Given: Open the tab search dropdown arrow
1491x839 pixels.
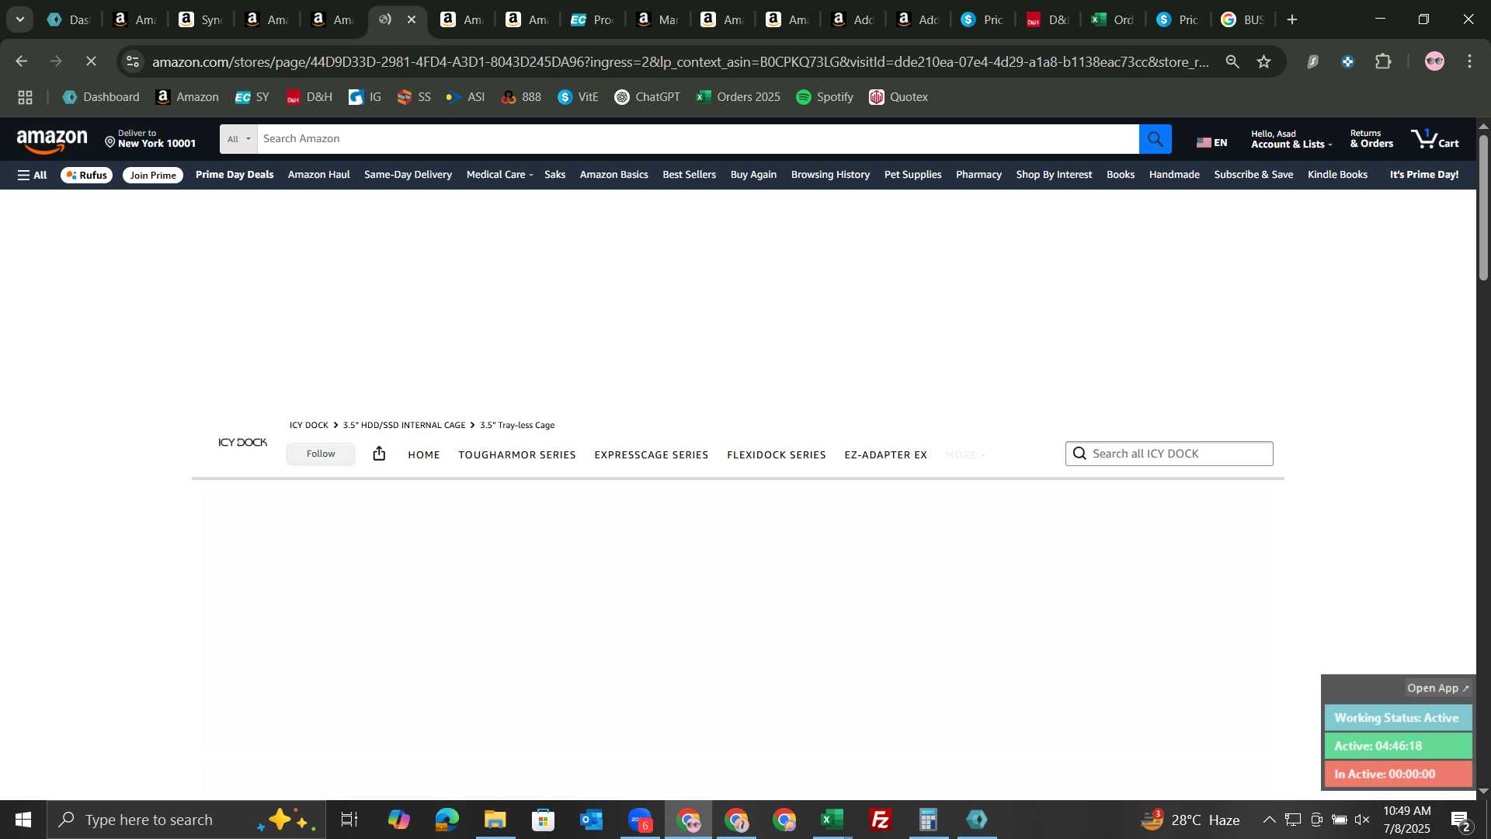Looking at the screenshot, I should 19,19.
